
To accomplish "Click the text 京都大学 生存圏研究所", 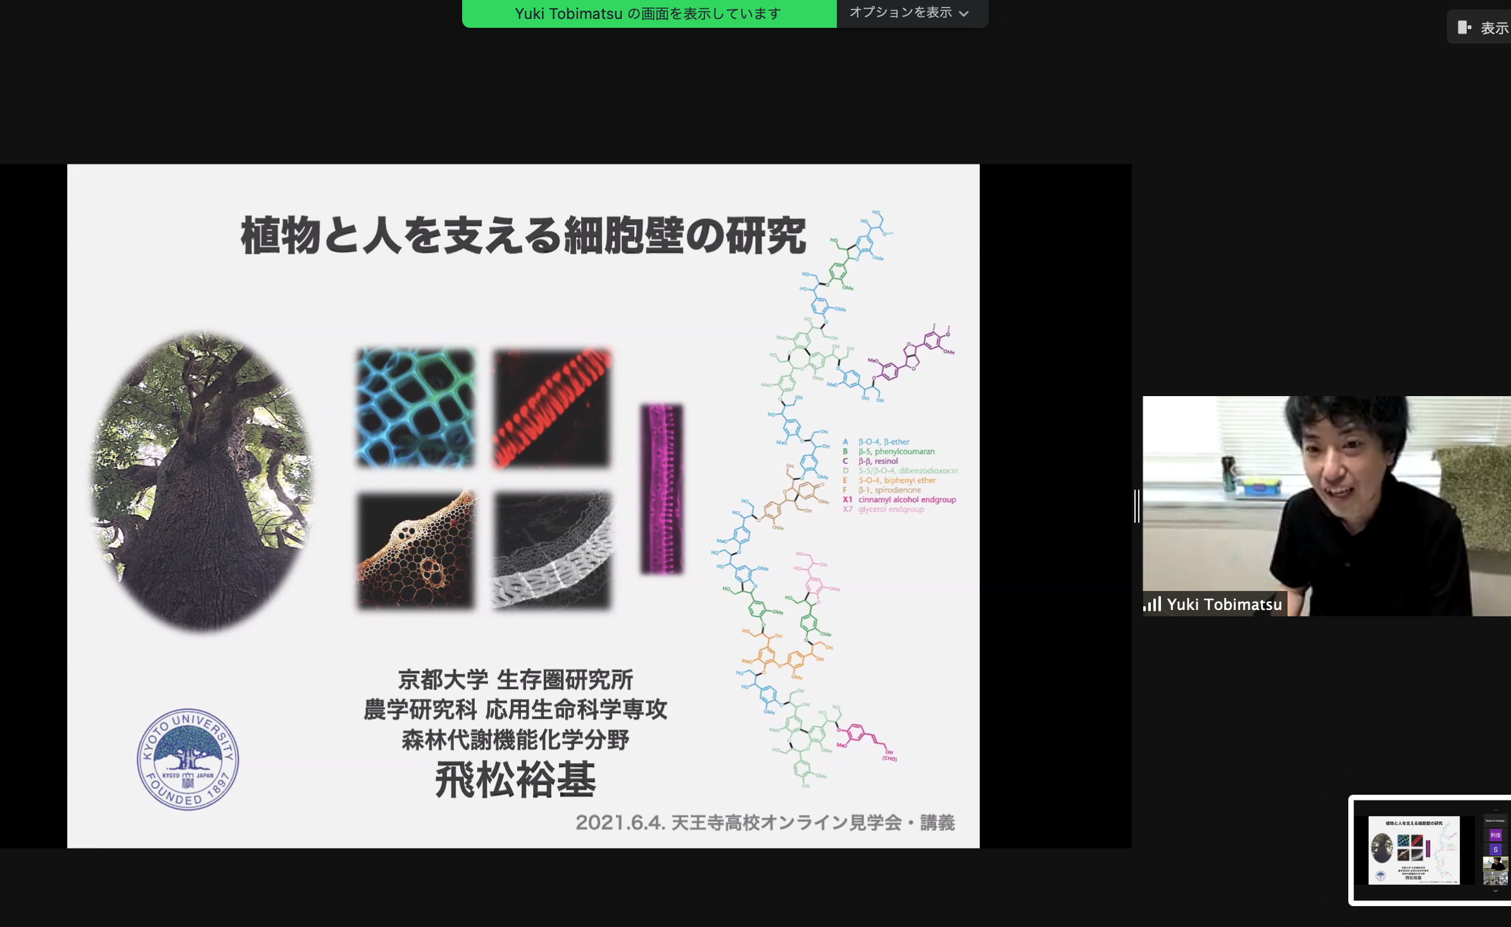I will pos(515,680).
